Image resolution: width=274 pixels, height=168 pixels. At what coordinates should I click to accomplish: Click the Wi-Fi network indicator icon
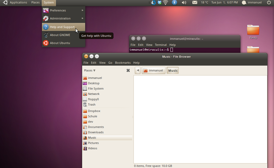(x=165, y=2)
